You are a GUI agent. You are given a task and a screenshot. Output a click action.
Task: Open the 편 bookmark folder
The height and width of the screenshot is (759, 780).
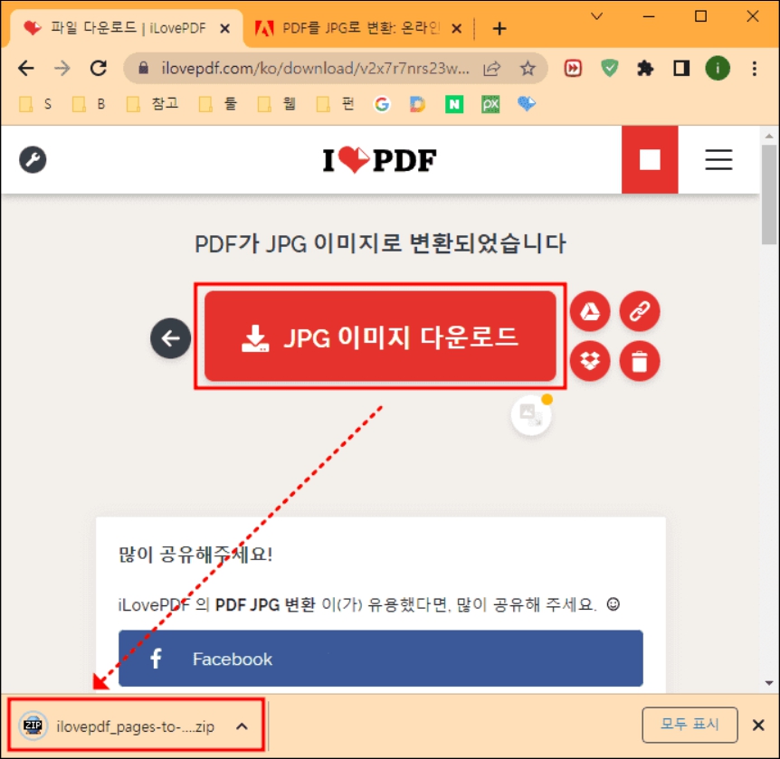[x=336, y=104]
